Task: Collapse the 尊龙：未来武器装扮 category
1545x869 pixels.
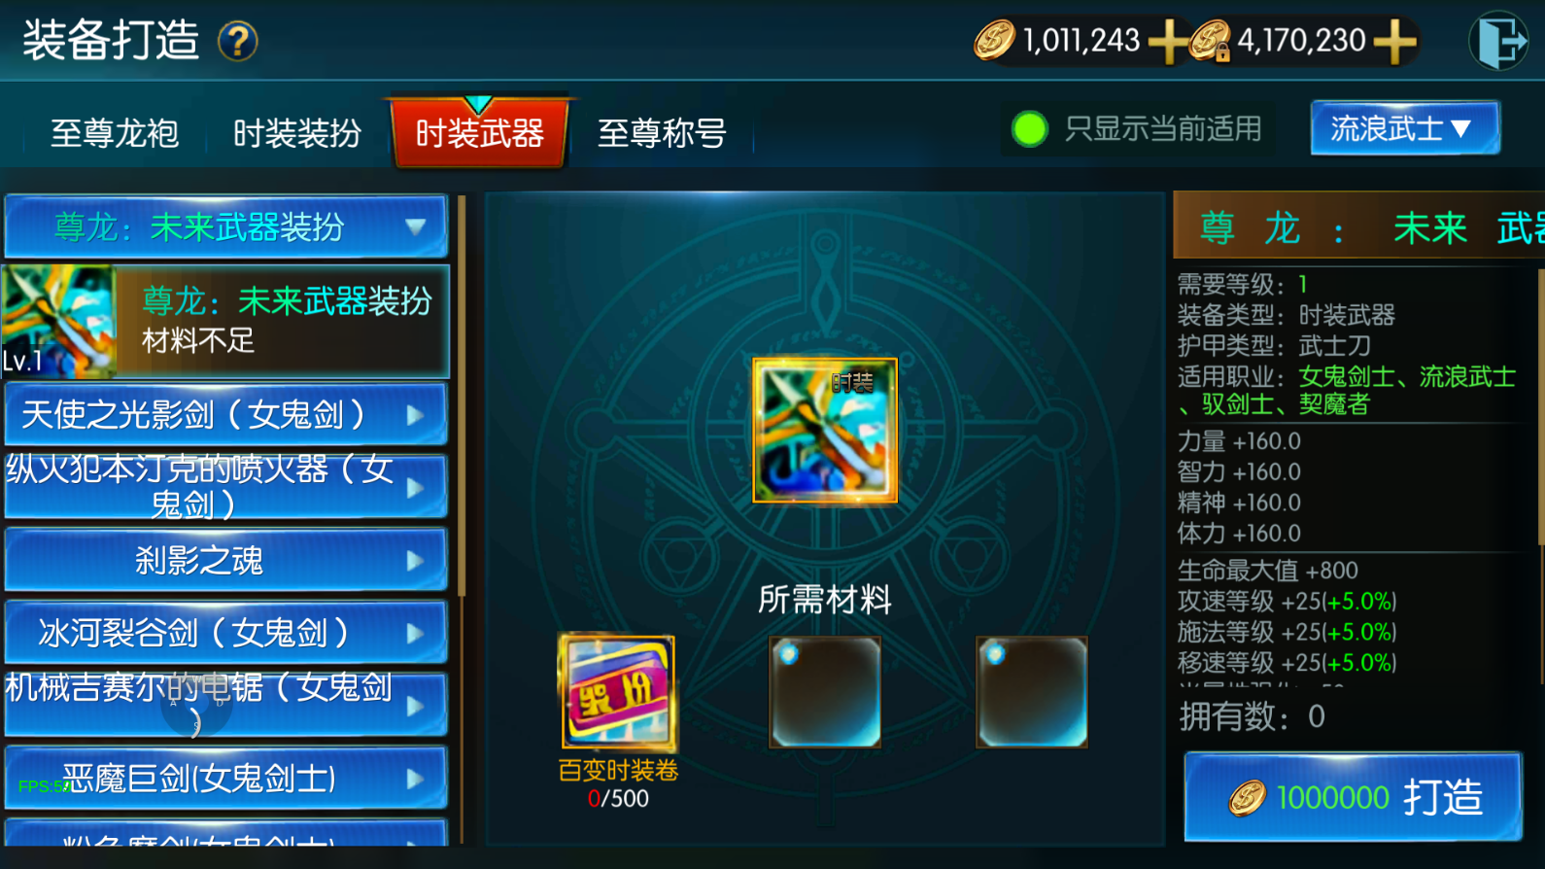Action: [225, 227]
